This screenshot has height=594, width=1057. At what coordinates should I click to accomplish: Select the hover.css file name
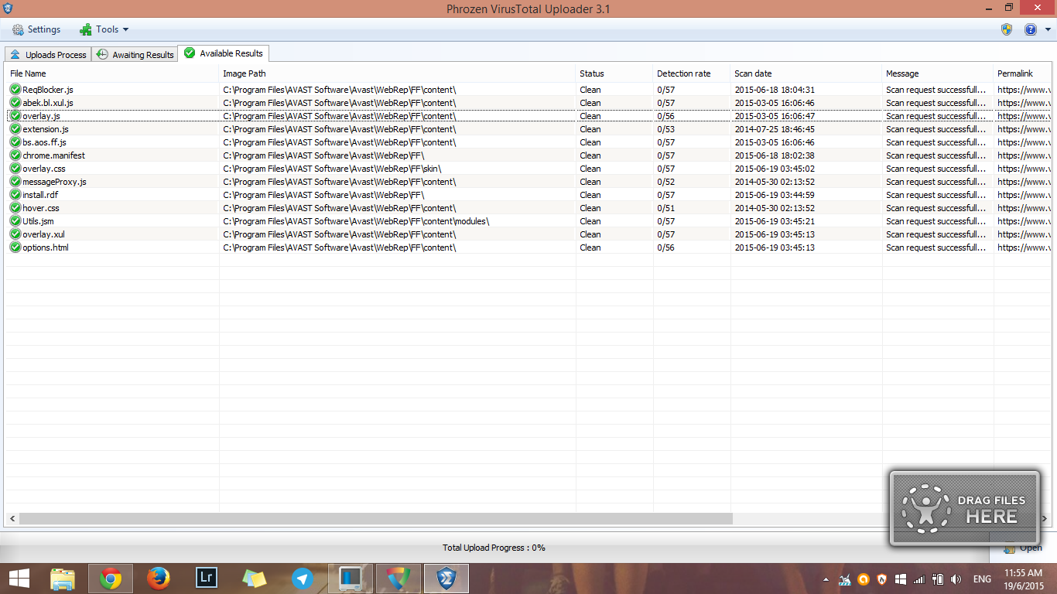tap(41, 208)
